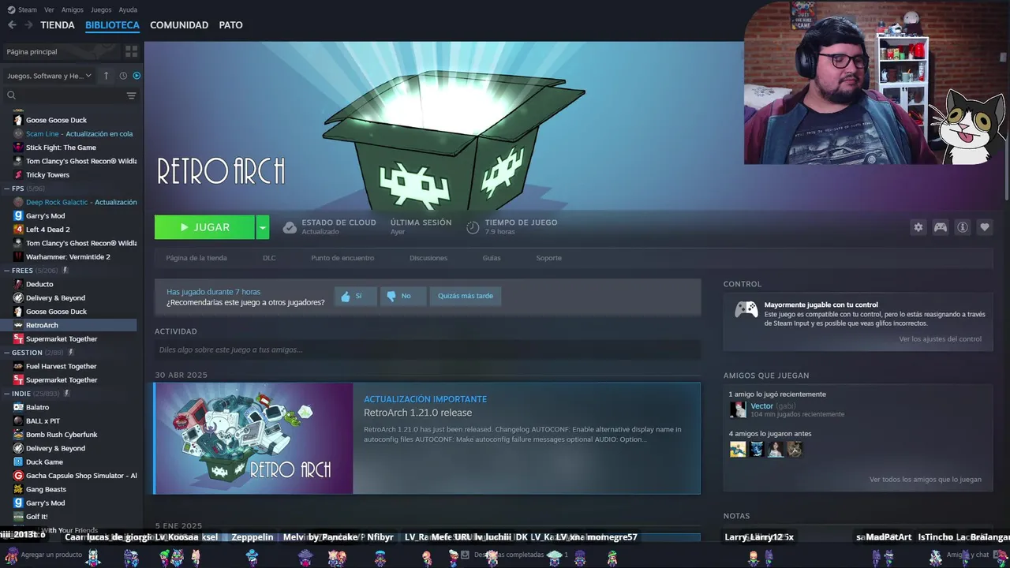Go to COMUNIDAD section
Screen dimensions: 1010x568
click(x=179, y=25)
